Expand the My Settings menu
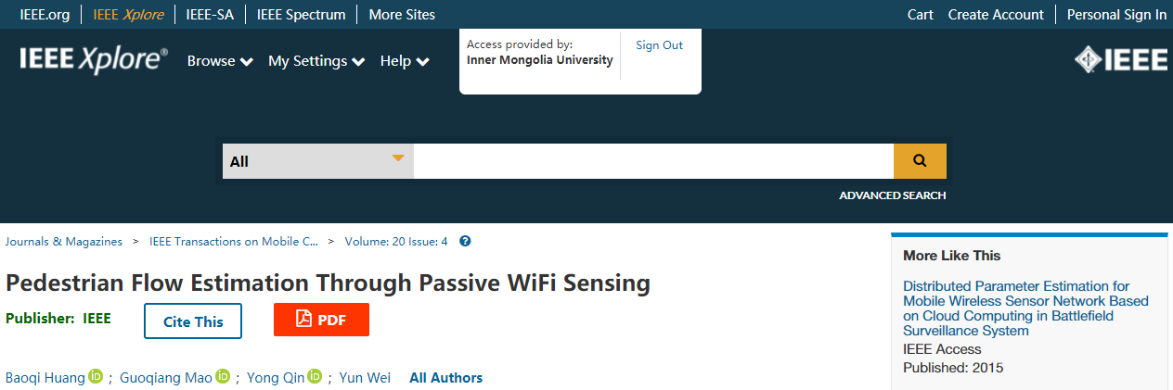The image size is (1173, 390). click(316, 61)
